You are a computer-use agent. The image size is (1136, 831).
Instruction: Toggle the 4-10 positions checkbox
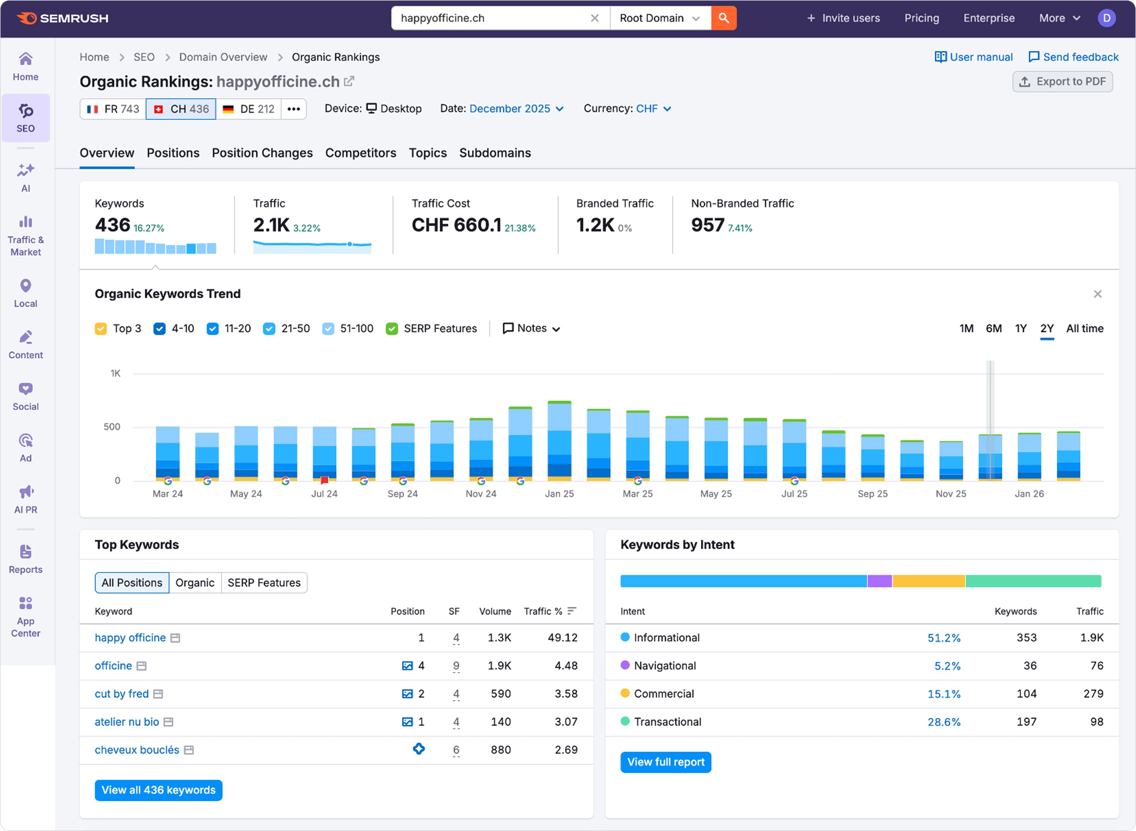(x=160, y=328)
